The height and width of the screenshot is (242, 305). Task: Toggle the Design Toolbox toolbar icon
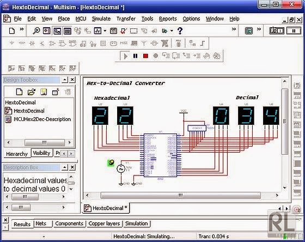point(57,31)
